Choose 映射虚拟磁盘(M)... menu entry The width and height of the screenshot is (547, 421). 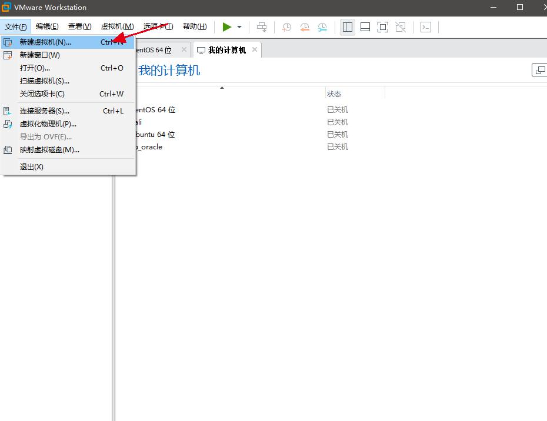(68, 149)
